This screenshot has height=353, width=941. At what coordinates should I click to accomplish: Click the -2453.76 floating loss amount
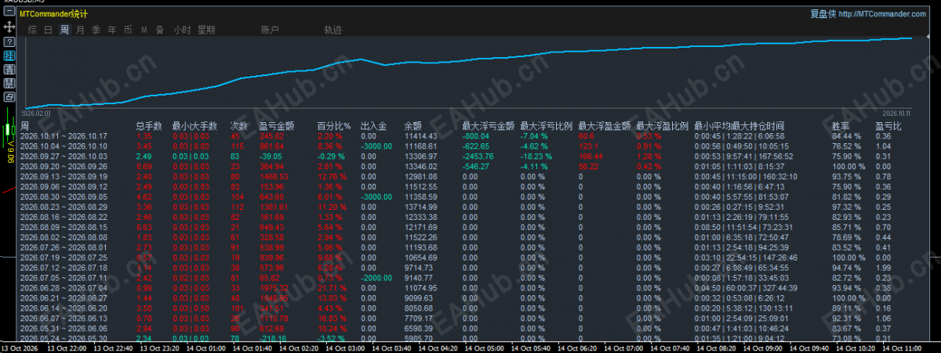pos(478,156)
